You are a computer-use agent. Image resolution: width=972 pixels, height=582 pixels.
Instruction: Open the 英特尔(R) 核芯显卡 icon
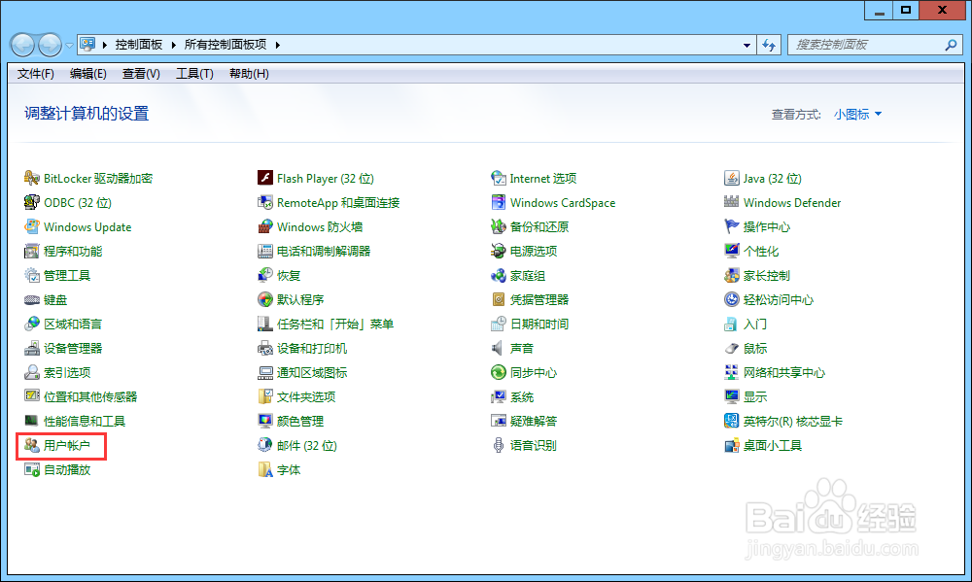coord(732,422)
